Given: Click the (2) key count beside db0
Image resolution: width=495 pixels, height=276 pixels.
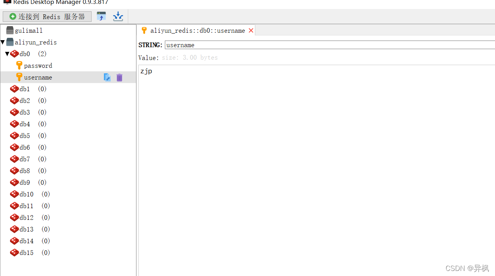Looking at the screenshot, I should pyautogui.click(x=42, y=54).
